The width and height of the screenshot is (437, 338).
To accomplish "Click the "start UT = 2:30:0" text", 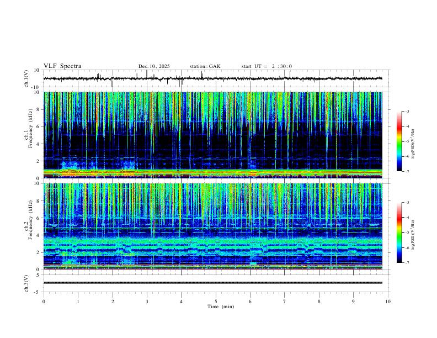I will [267, 66].
